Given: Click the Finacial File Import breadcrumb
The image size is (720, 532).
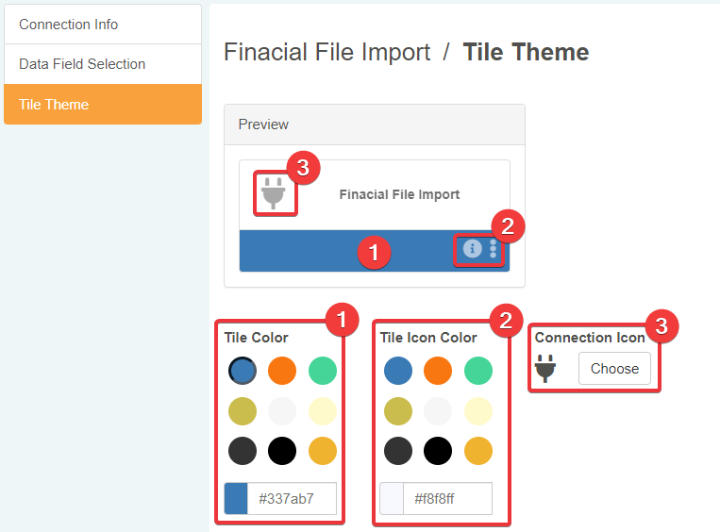Looking at the screenshot, I should tap(327, 53).
